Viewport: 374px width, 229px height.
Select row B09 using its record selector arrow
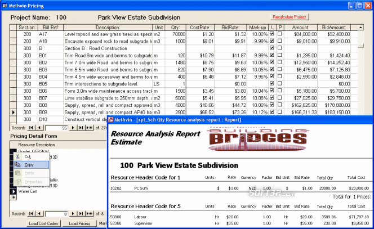point(13,112)
